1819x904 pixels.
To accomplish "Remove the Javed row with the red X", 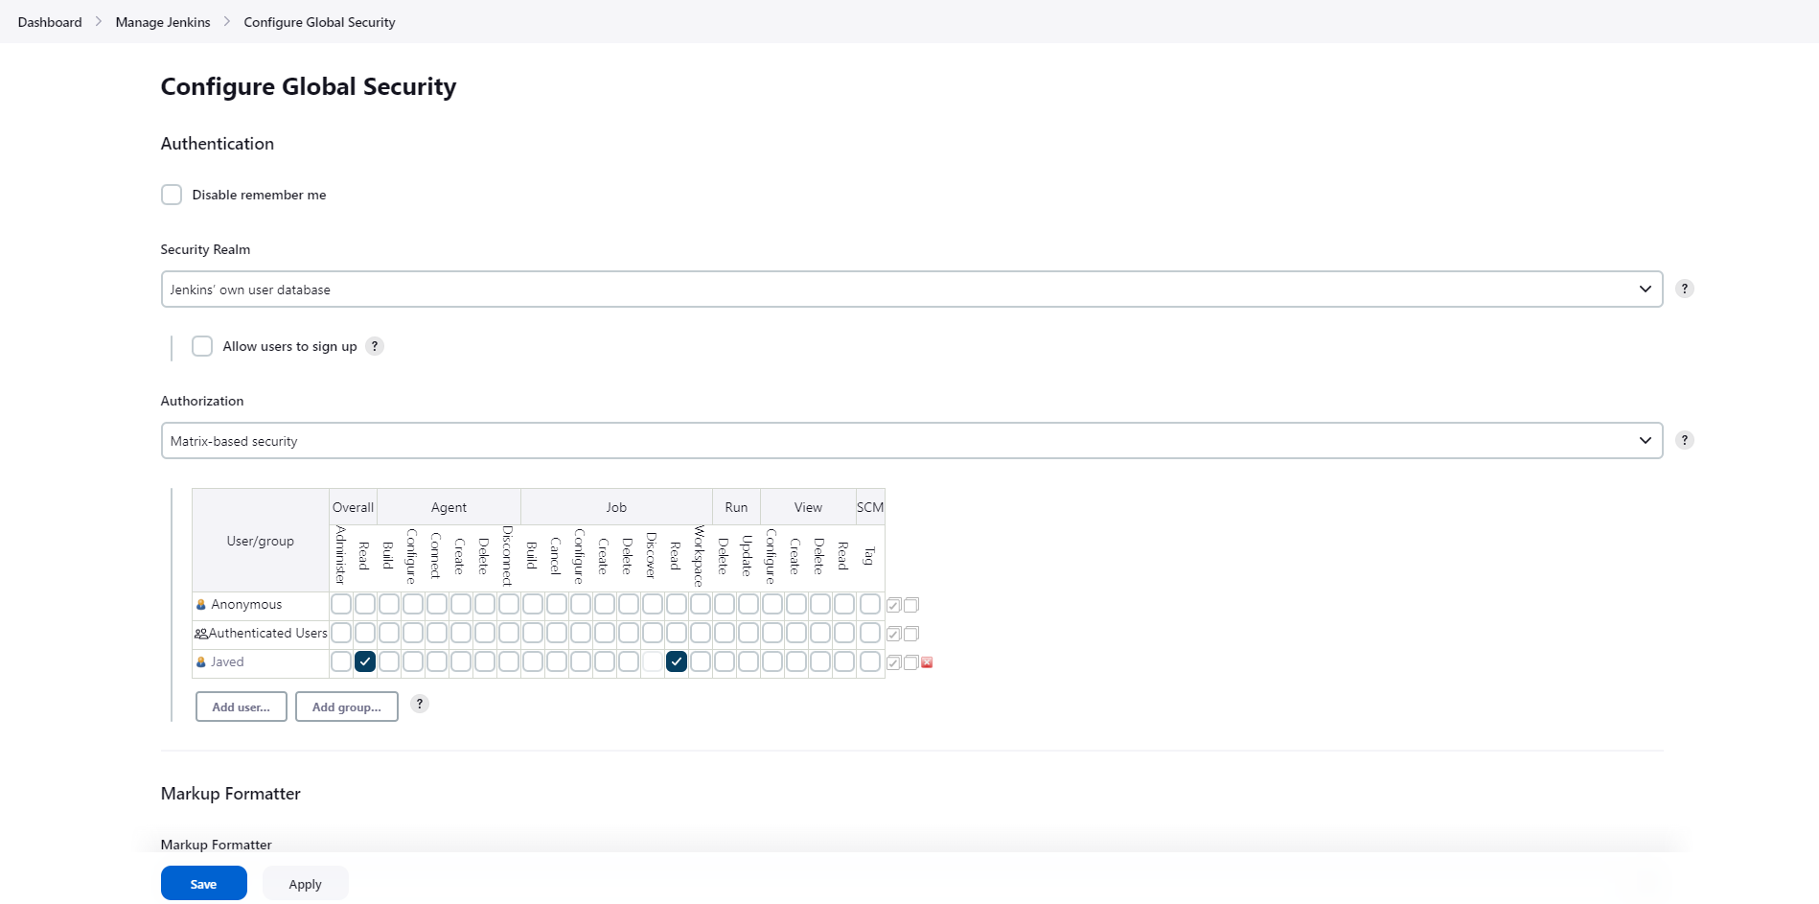I will pos(927,662).
